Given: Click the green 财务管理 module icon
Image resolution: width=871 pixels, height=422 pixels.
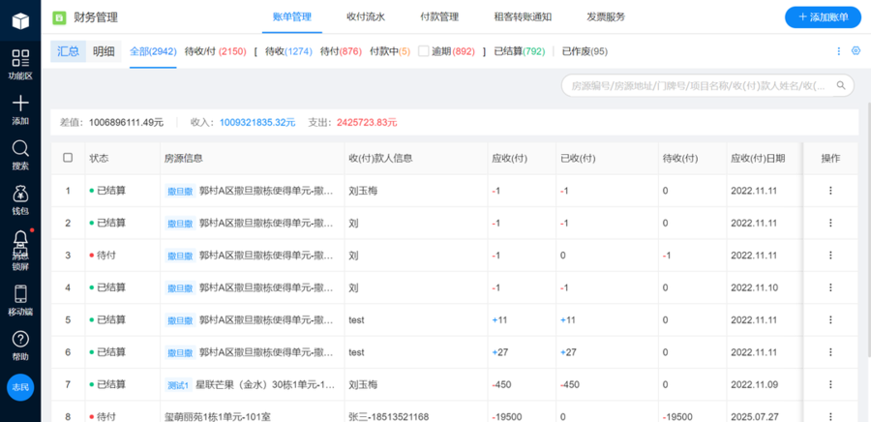Looking at the screenshot, I should pyautogui.click(x=59, y=17).
